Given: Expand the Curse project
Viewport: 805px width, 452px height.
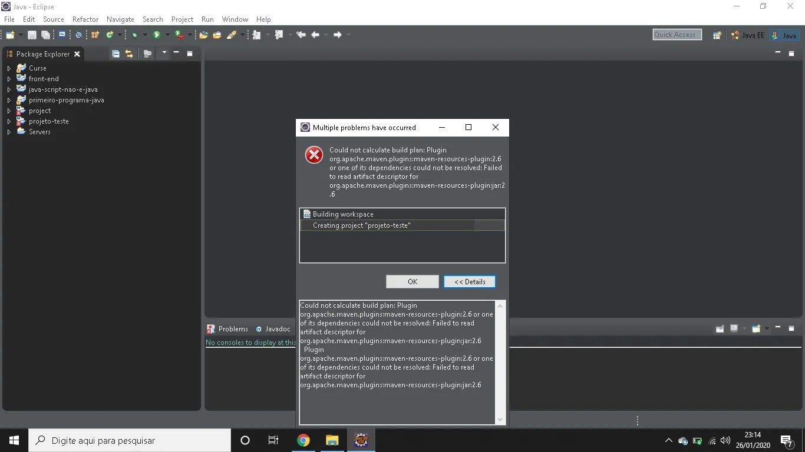Looking at the screenshot, I should point(9,68).
